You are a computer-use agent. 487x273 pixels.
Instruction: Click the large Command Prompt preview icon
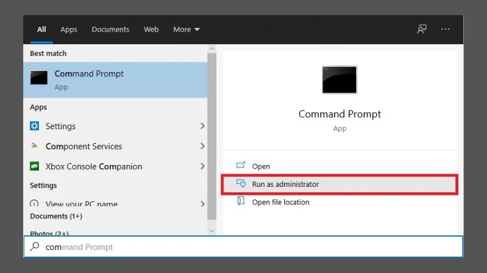coord(339,79)
